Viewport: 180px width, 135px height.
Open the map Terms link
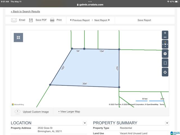(162, 105)
